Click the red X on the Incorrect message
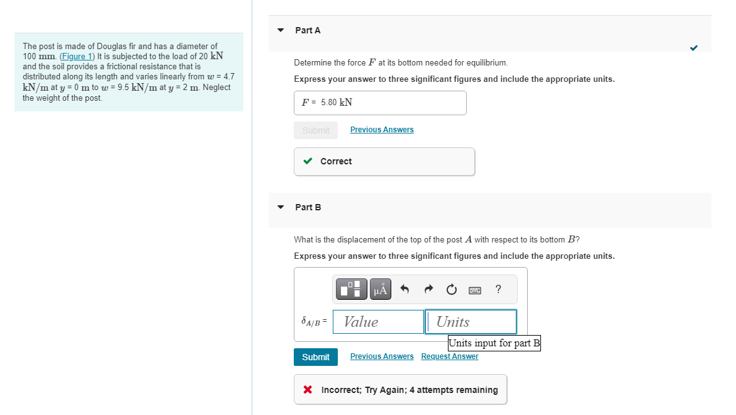This screenshot has height=415, width=736. point(308,389)
